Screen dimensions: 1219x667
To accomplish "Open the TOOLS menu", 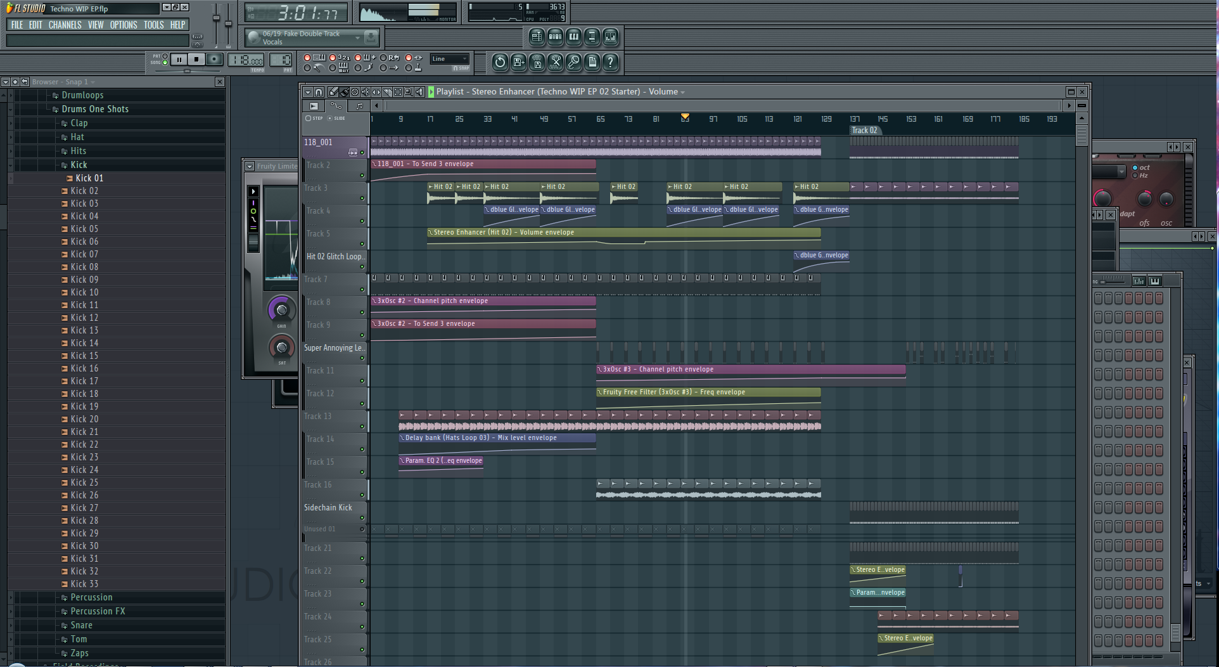I will pyautogui.click(x=153, y=25).
